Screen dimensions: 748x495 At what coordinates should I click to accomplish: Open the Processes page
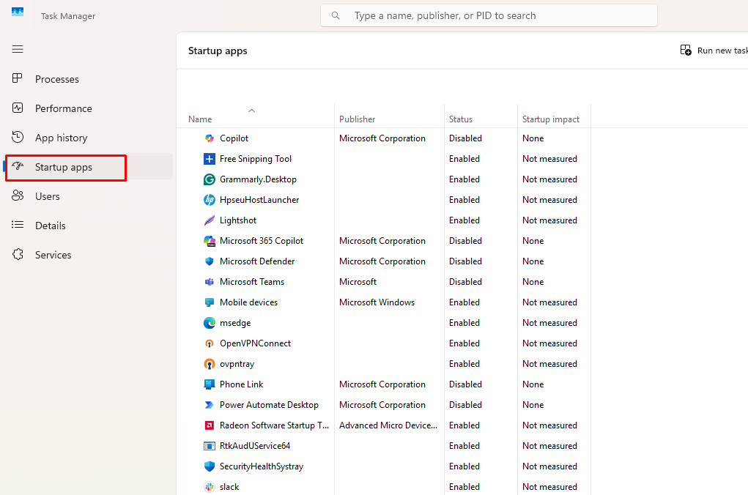point(56,79)
